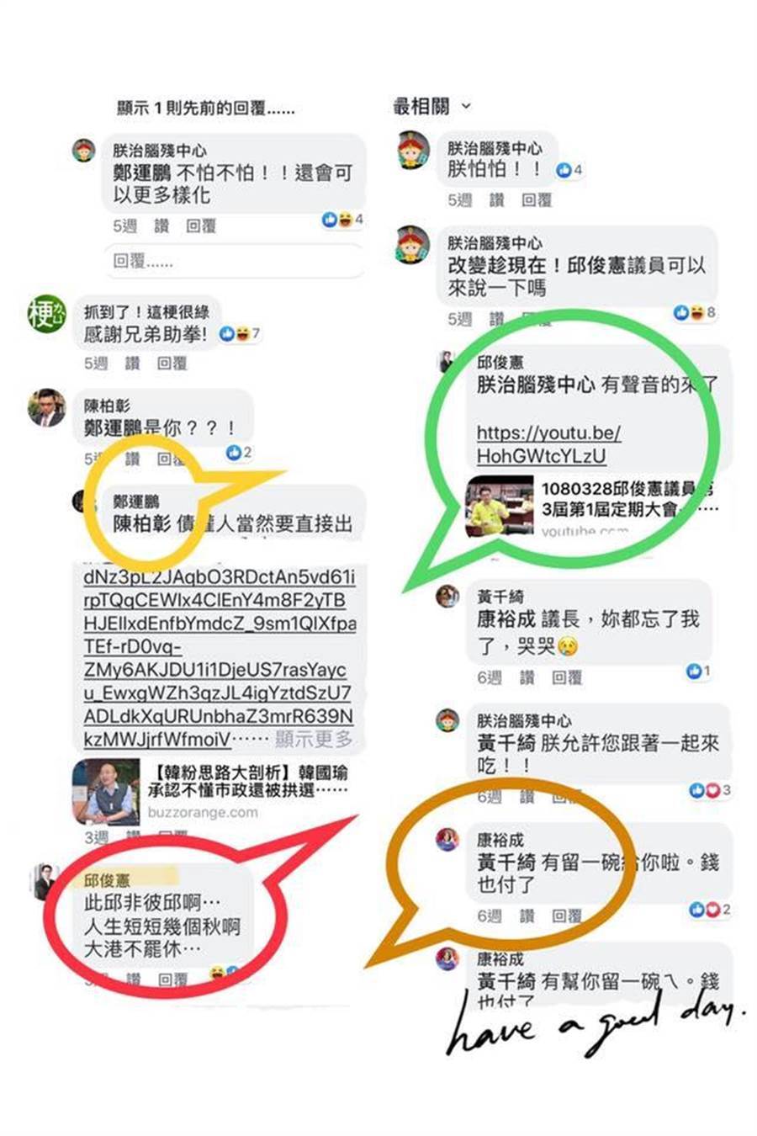Like the 不怕不怕 comment via 讚
757x1136 pixels.
pos(161,226)
